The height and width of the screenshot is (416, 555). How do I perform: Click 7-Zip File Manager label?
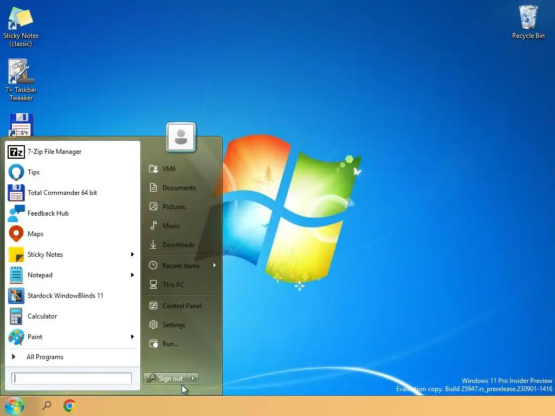pos(55,152)
